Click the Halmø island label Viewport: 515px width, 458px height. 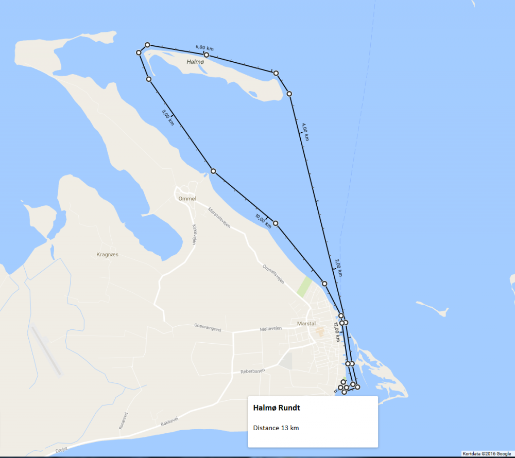195,62
